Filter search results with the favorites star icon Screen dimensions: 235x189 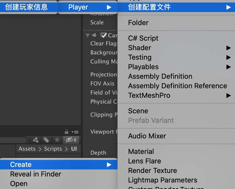tap(57, 140)
